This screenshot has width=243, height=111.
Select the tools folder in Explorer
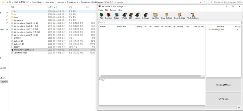click(16, 17)
